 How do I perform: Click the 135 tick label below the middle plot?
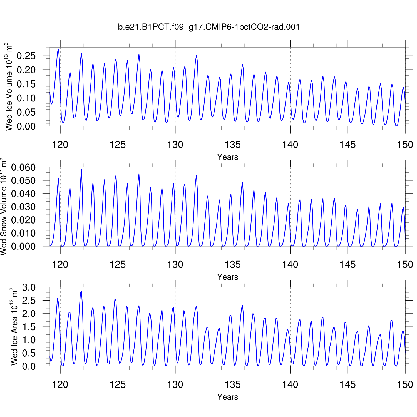[233, 265]
